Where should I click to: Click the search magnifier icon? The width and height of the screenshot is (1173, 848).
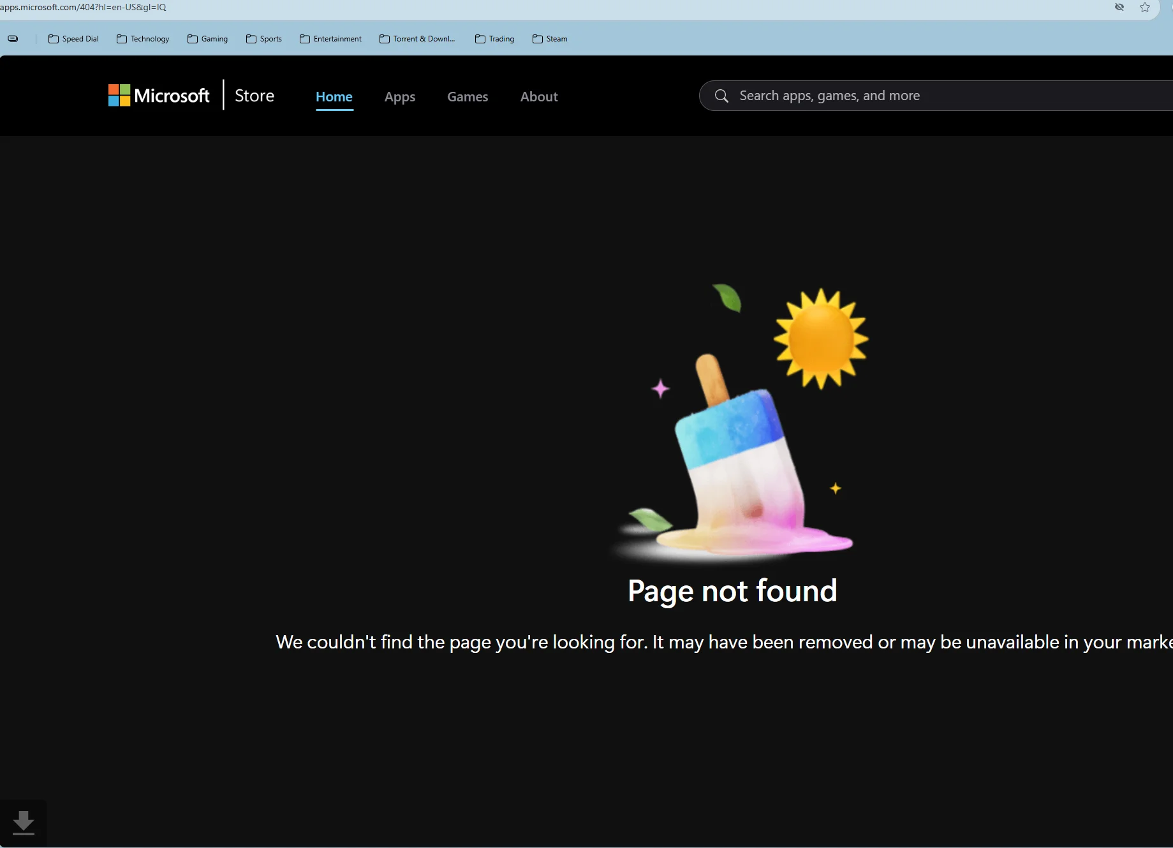(721, 96)
